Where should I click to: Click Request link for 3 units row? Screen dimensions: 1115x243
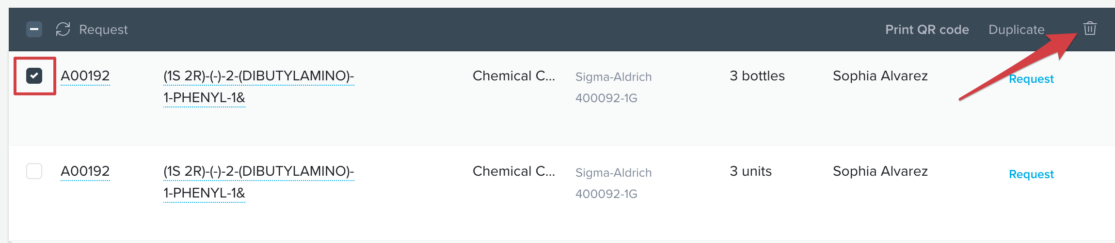point(1031,174)
